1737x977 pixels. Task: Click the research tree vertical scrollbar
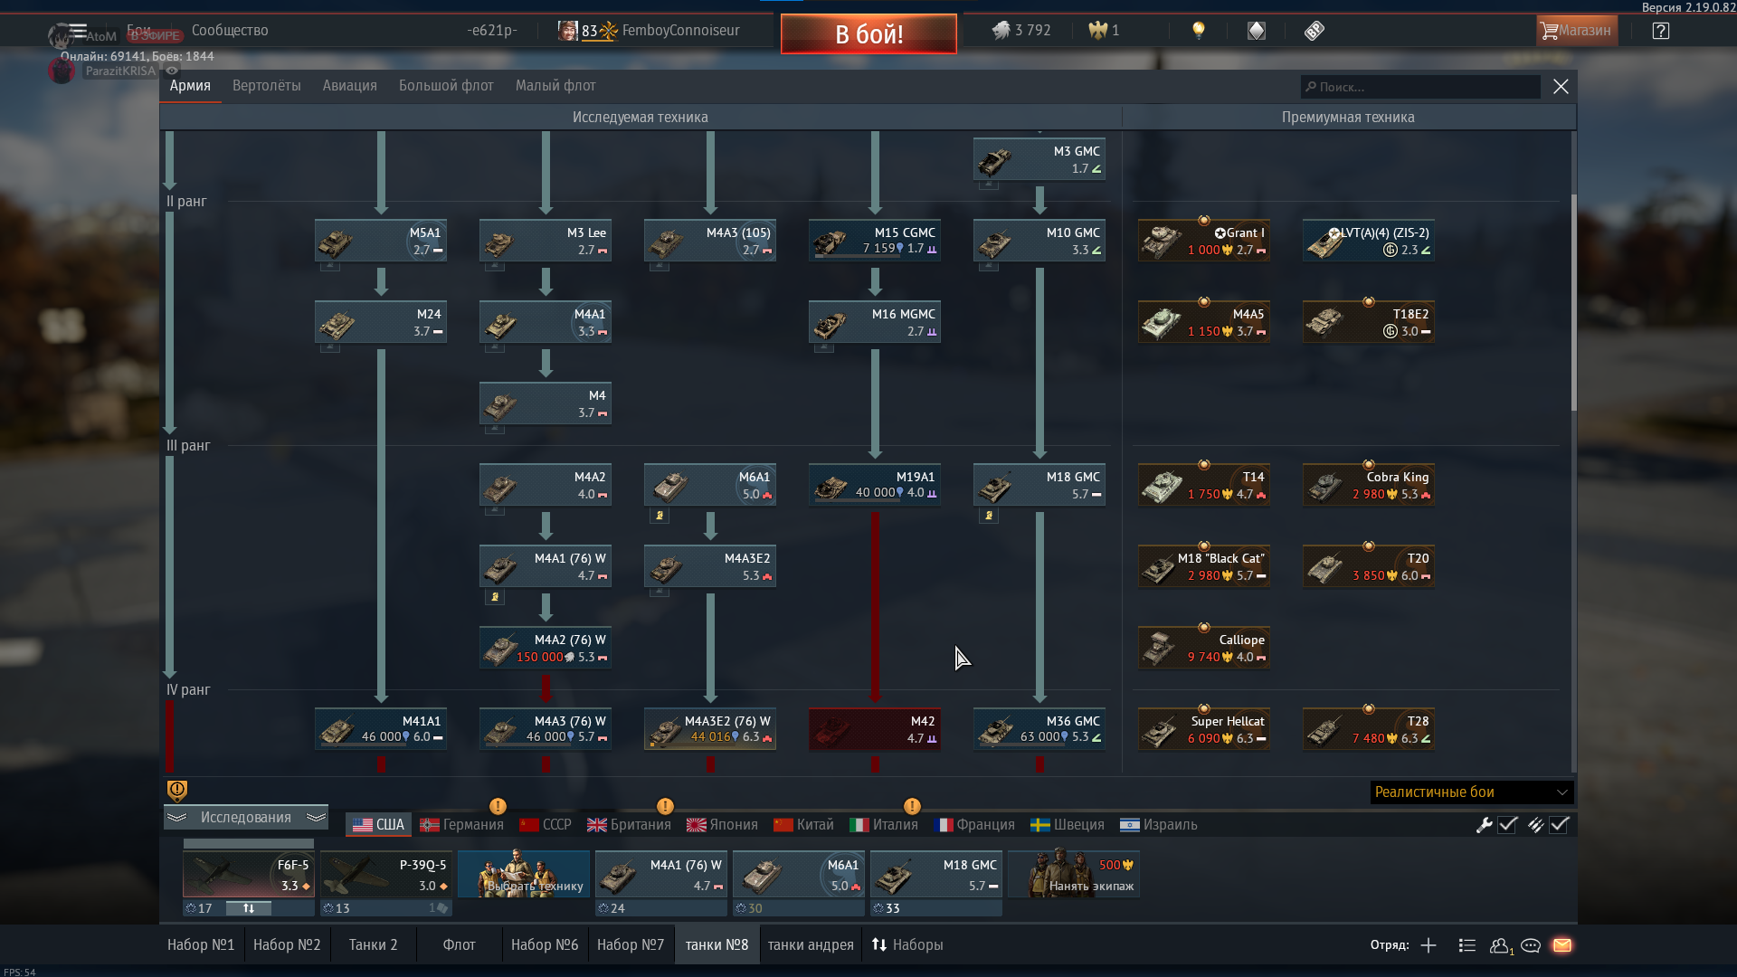1573,301
